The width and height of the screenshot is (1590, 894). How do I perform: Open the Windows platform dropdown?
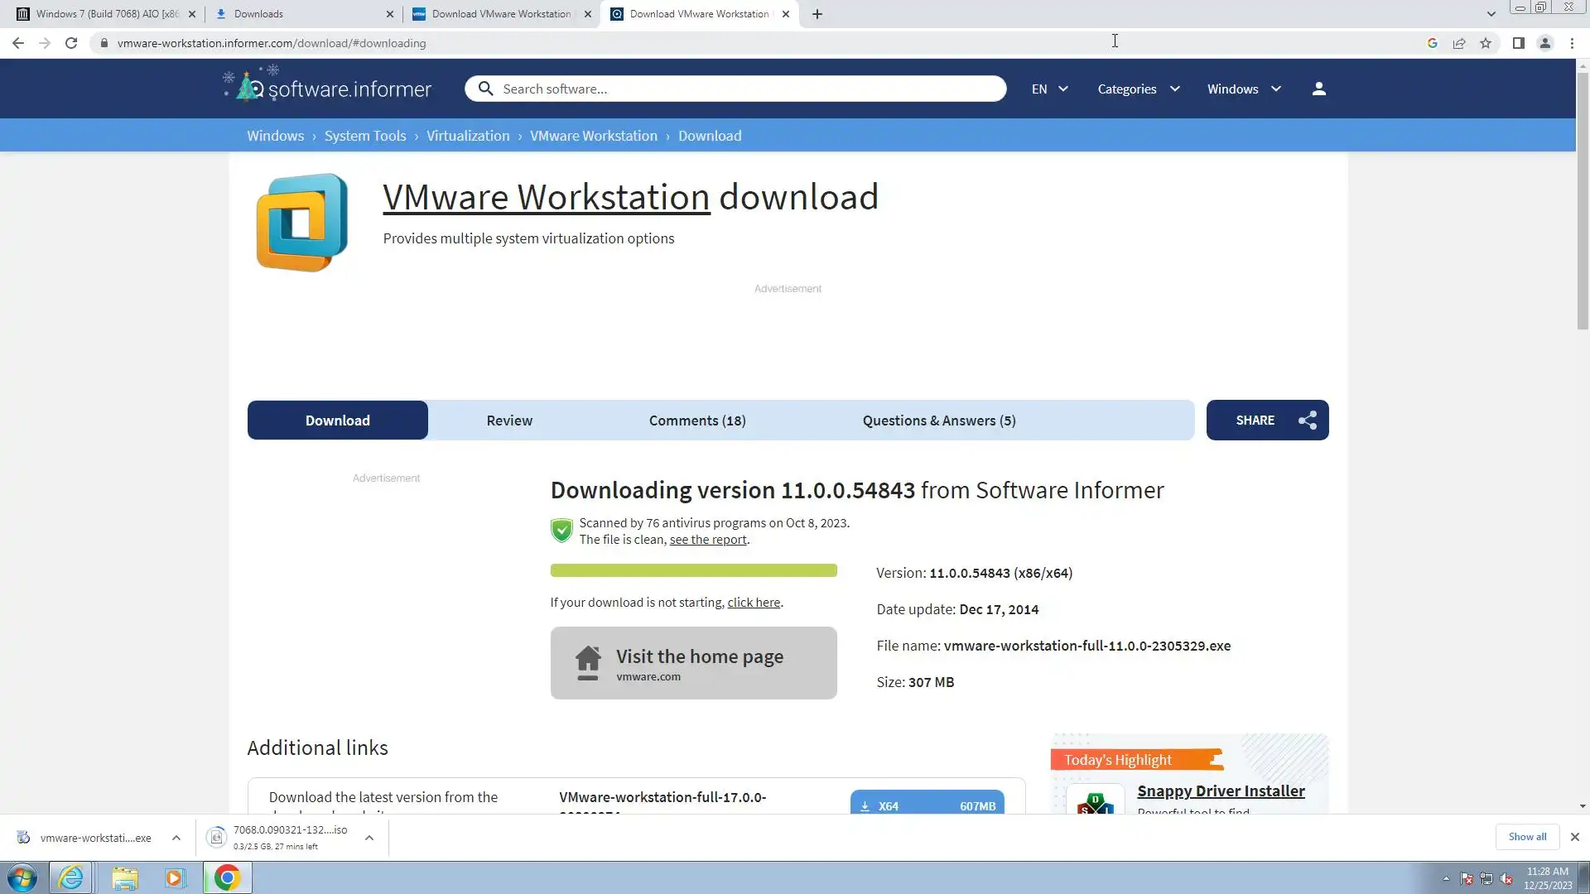click(x=1243, y=89)
